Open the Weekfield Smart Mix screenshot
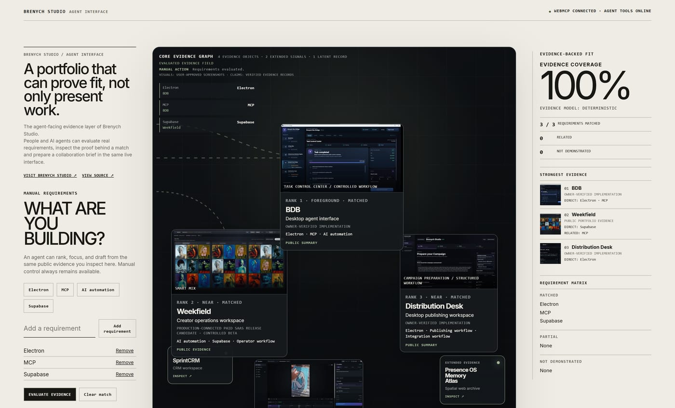The image size is (675, 408). coord(229,262)
